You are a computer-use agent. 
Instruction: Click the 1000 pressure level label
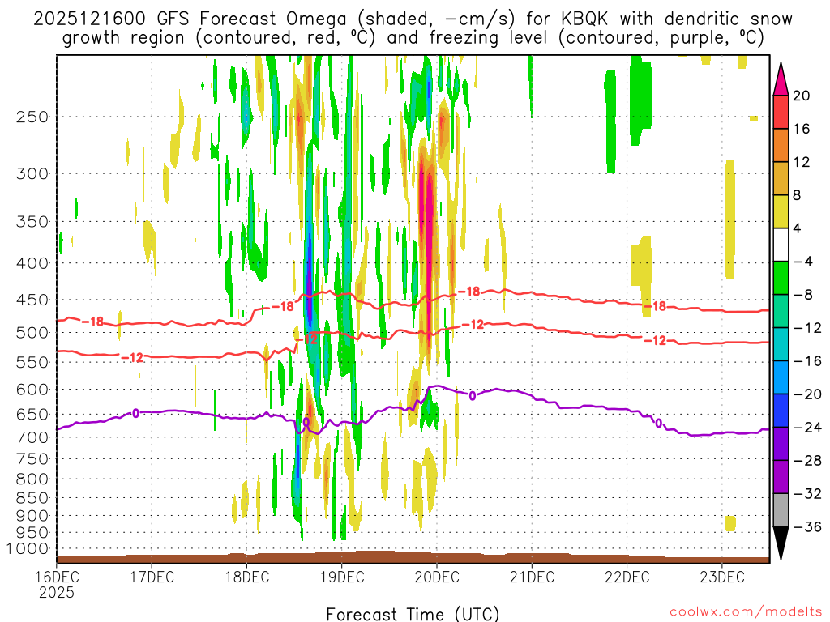click(28, 549)
